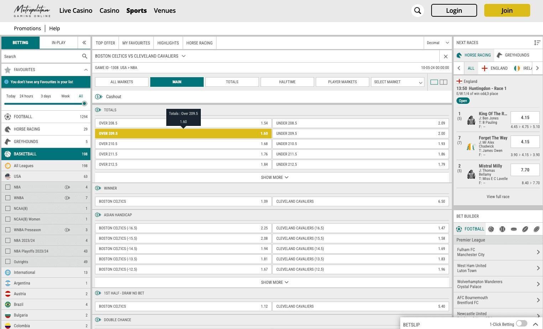Open the Select Market dropdown
The width and height of the screenshot is (543, 329).
(398, 82)
